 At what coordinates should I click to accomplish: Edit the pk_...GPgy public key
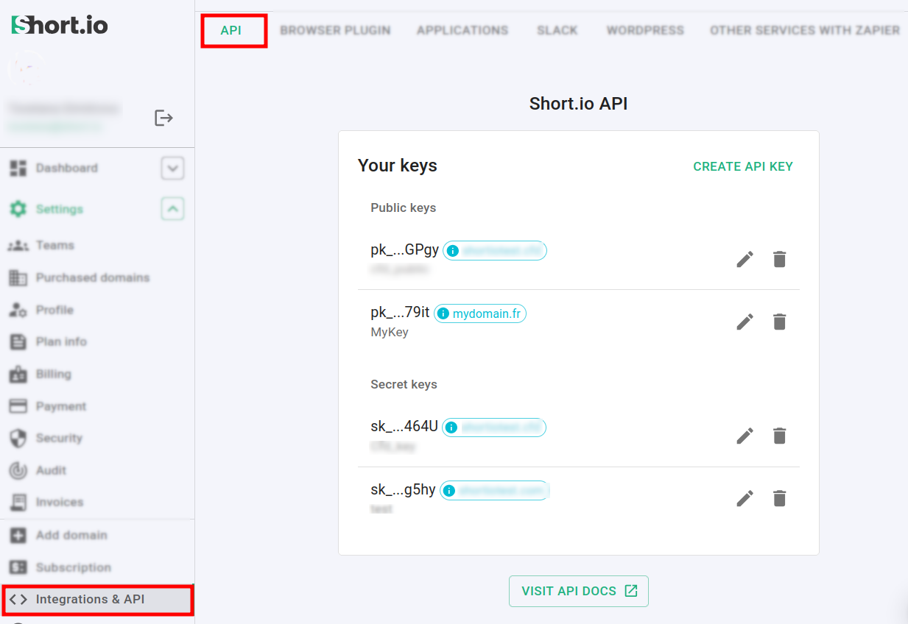point(745,259)
